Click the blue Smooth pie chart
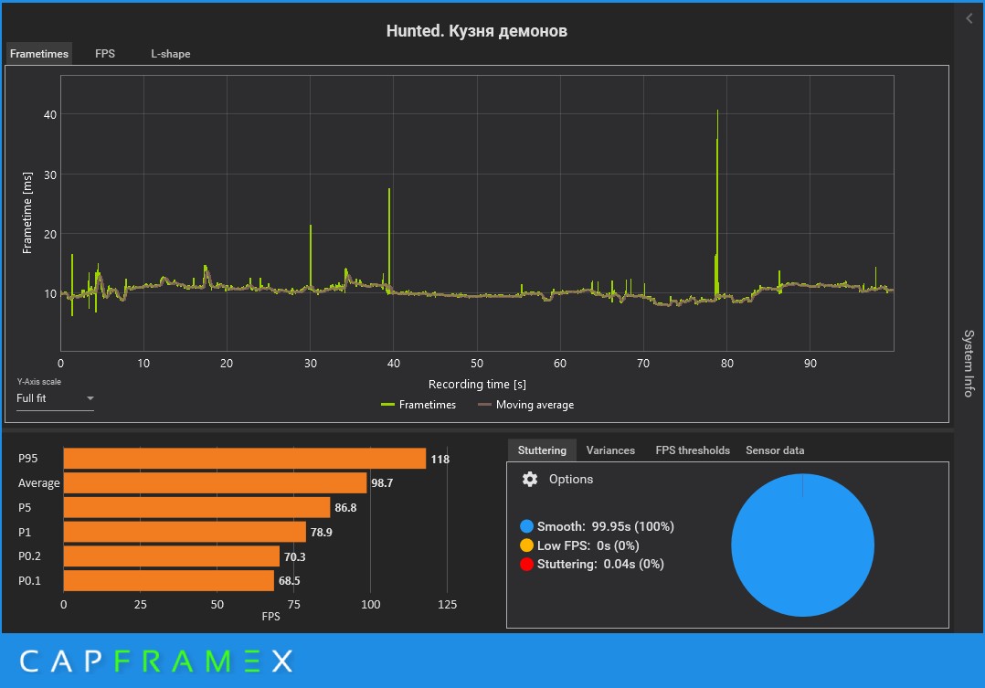Image resolution: width=985 pixels, height=688 pixels. [x=802, y=545]
